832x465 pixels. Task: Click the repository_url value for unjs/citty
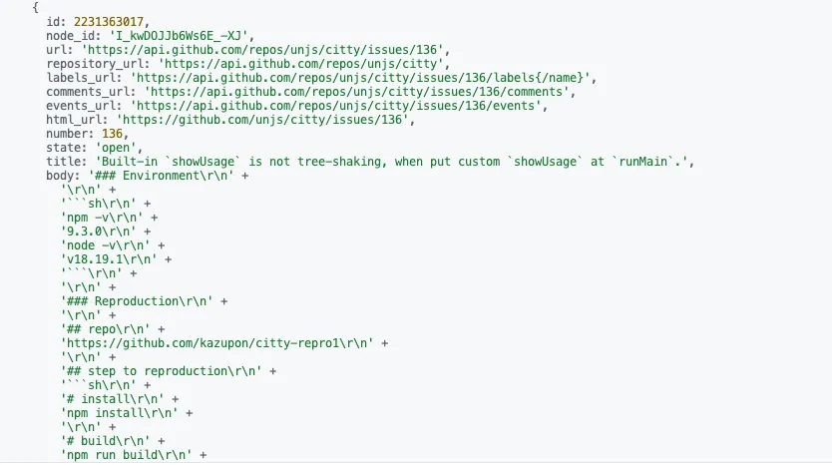click(301, 64)
